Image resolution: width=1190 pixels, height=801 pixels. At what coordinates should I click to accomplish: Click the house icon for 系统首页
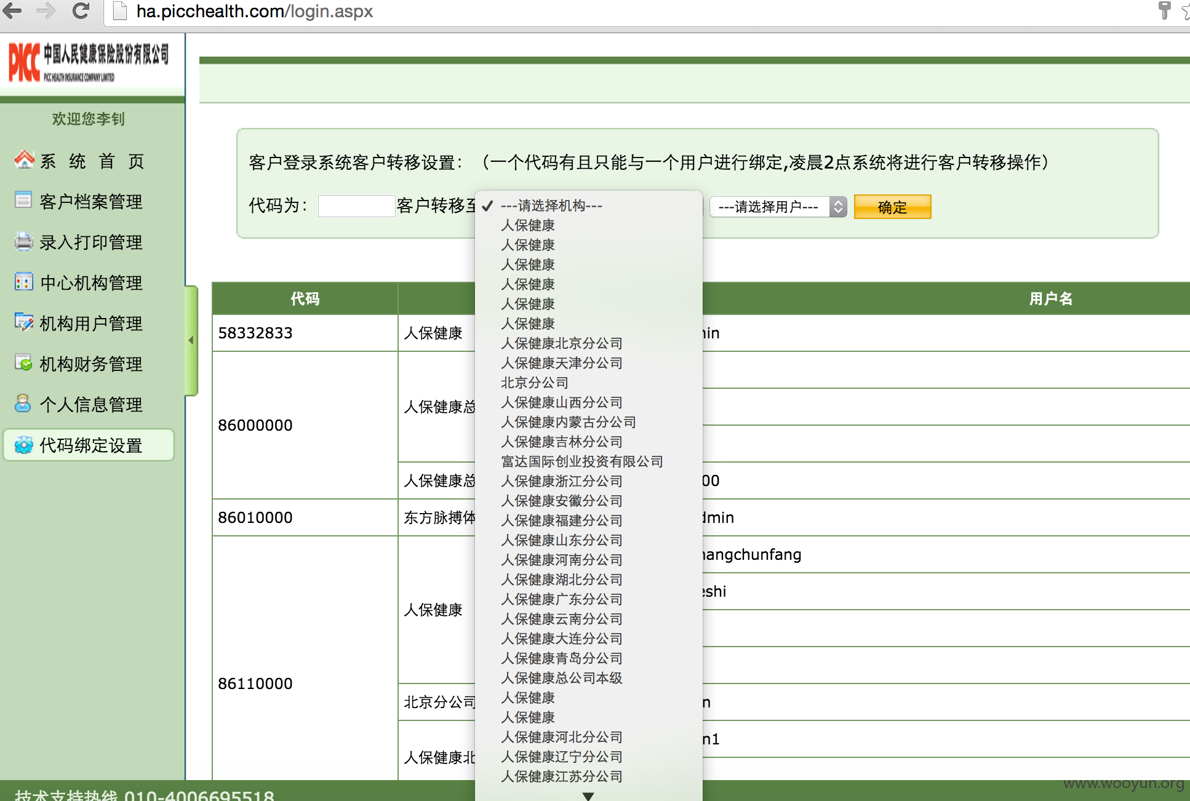[x=24, y=160]
